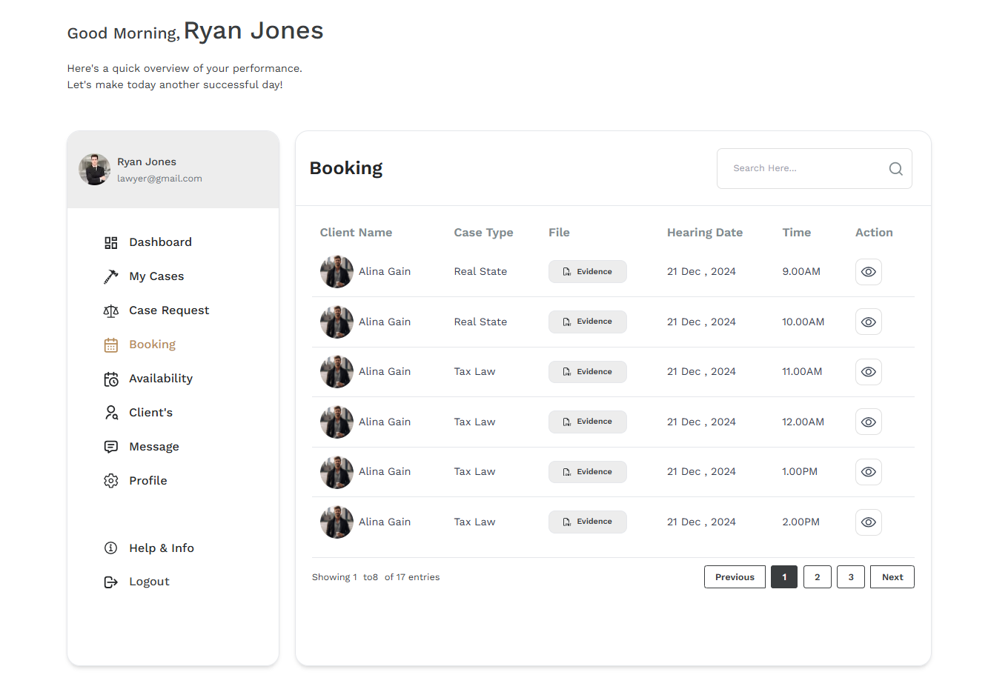This screenshot has width=991, height=675.
Task: Open Evidence file for 12.00AM hearing
Action: pos(588,422)
